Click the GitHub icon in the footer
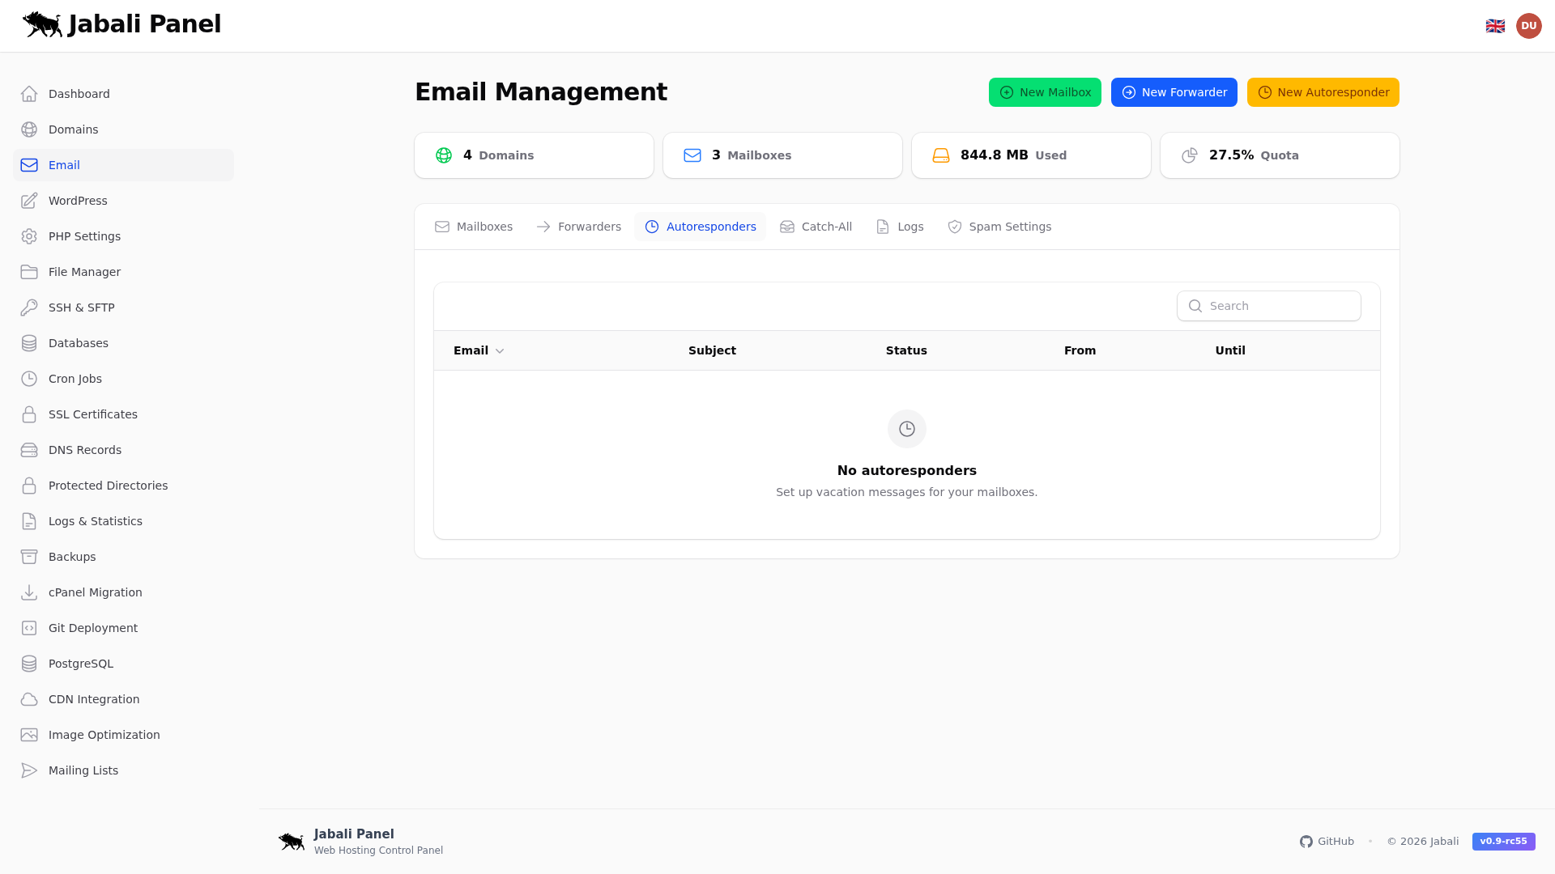1555x874 pixels. coord(1306,842)
